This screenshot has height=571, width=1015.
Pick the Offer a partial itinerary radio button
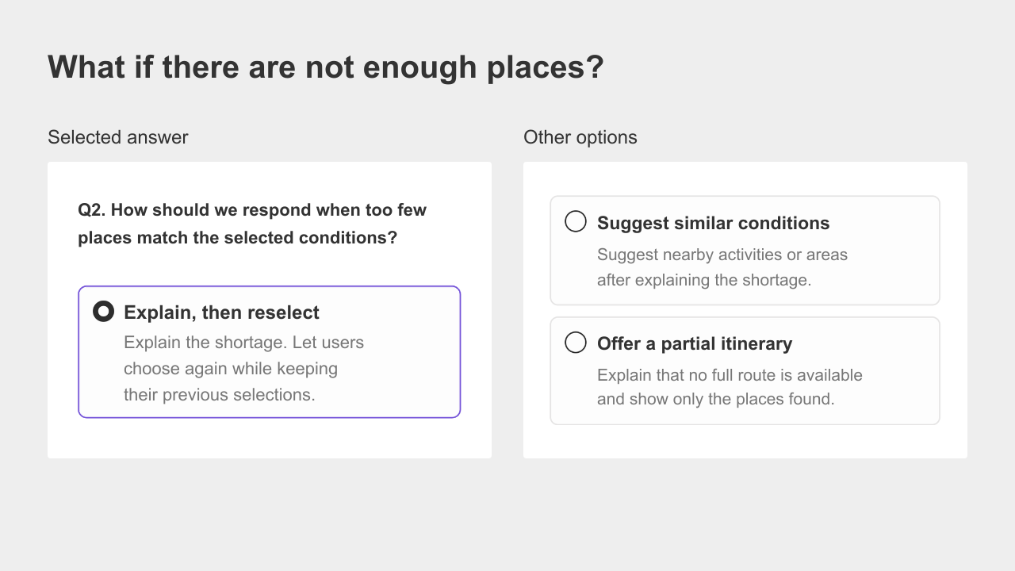click(x=576, y=343)
